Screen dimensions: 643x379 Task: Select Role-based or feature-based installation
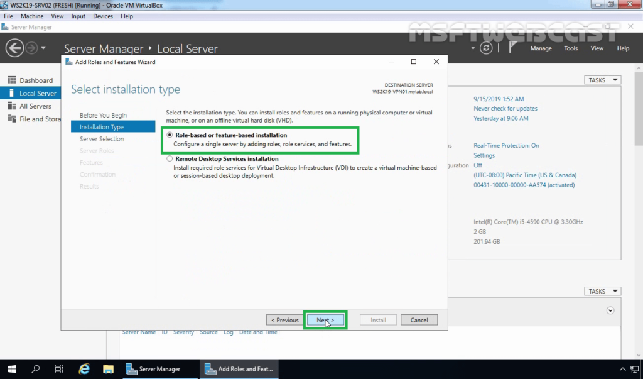[x=170, y=135]
